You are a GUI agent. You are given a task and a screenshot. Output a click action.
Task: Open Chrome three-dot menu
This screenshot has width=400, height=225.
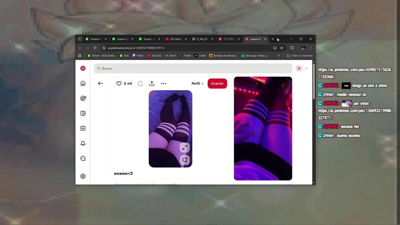point(311,48)
